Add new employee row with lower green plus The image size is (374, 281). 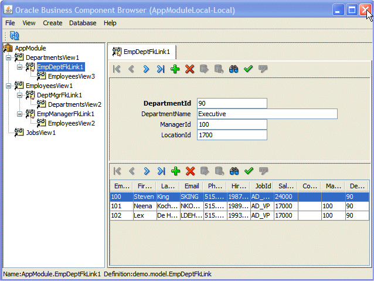[175, 171]
